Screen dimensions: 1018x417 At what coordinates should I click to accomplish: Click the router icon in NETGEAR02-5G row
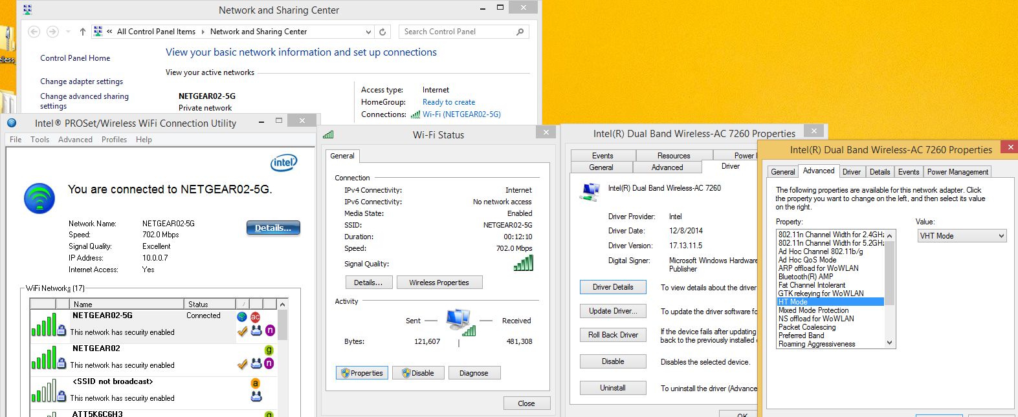pos(256,330)
